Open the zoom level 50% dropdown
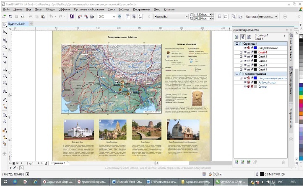This screenshot has width=304, height=186. [113, 17]
